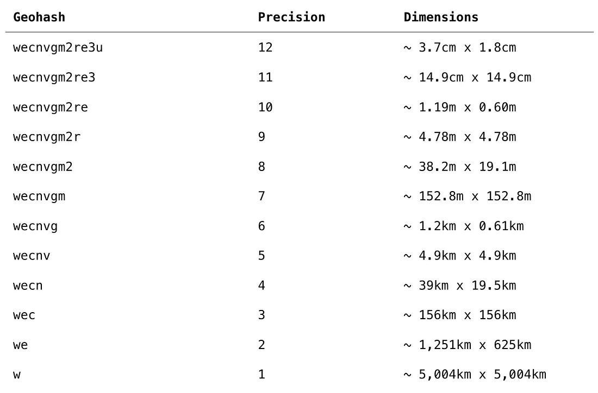Click the single-letter geohash w
This screenshot has height=393, width=598.
[17, 375]
